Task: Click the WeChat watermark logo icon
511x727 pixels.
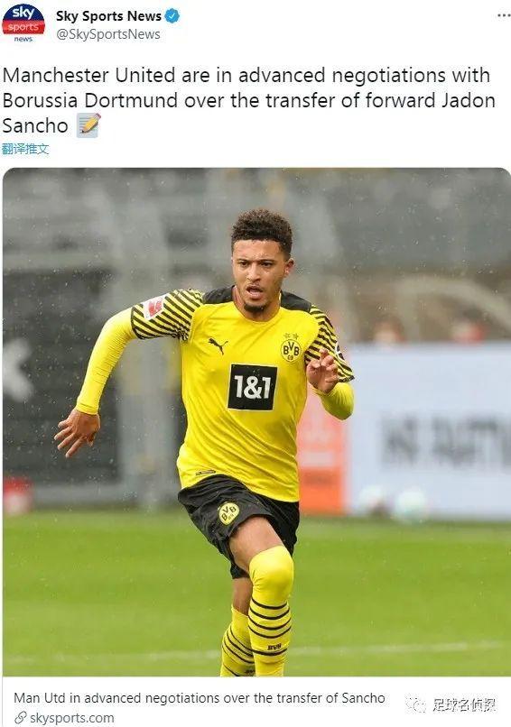Action: (416, 704)
